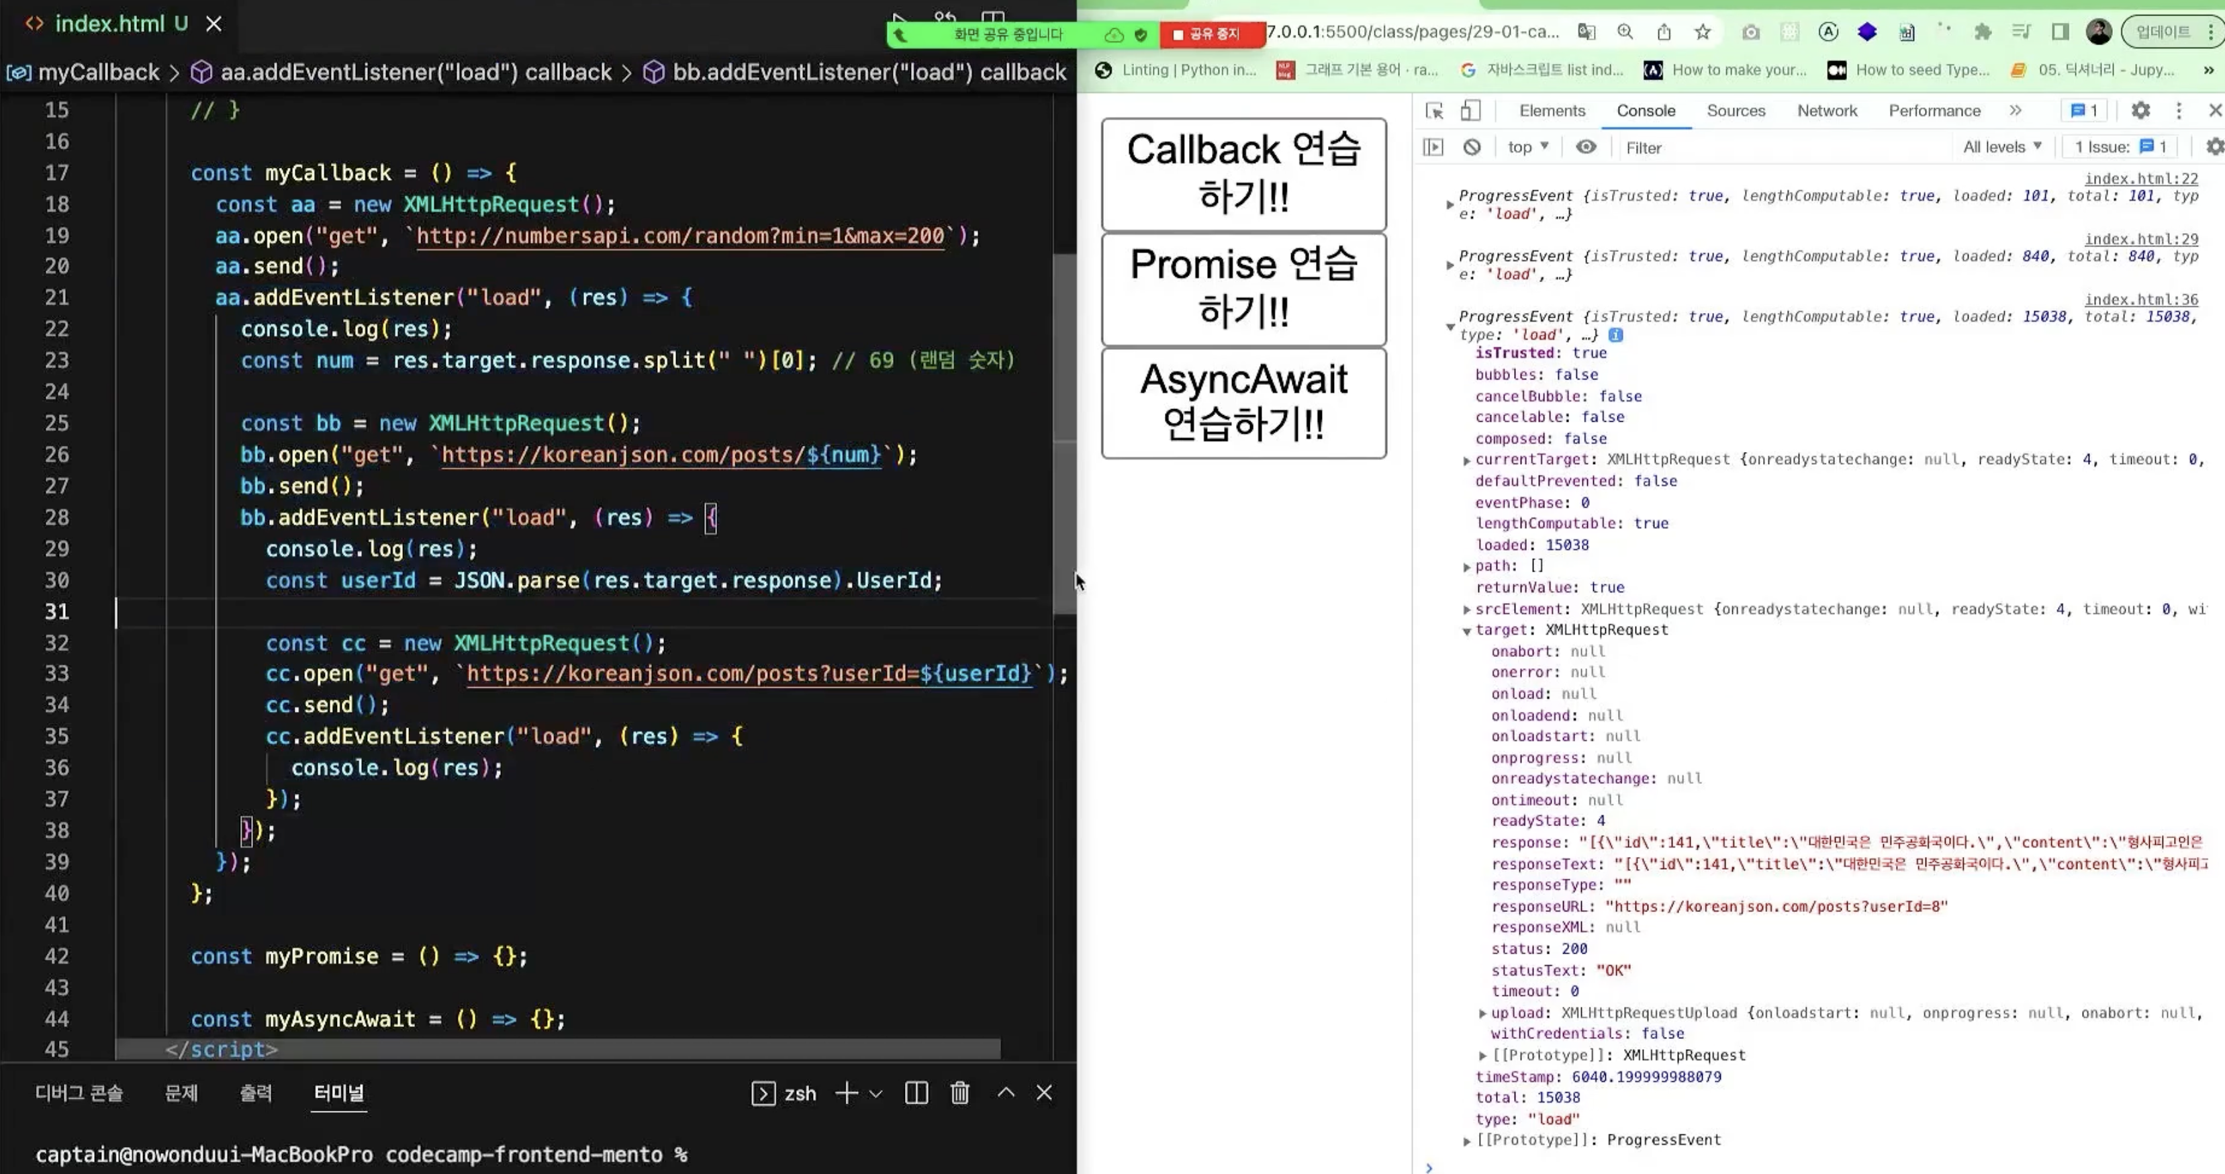Open DevTools three-dot customize menu
The width and height of the screenshot is (2225, 1174).
click(2179, 111)
